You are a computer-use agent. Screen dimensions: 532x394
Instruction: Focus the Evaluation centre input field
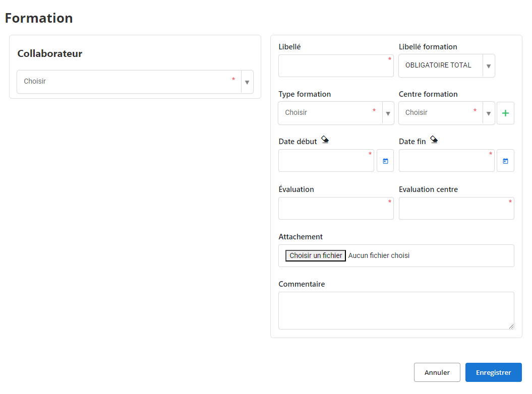[456, 209]
